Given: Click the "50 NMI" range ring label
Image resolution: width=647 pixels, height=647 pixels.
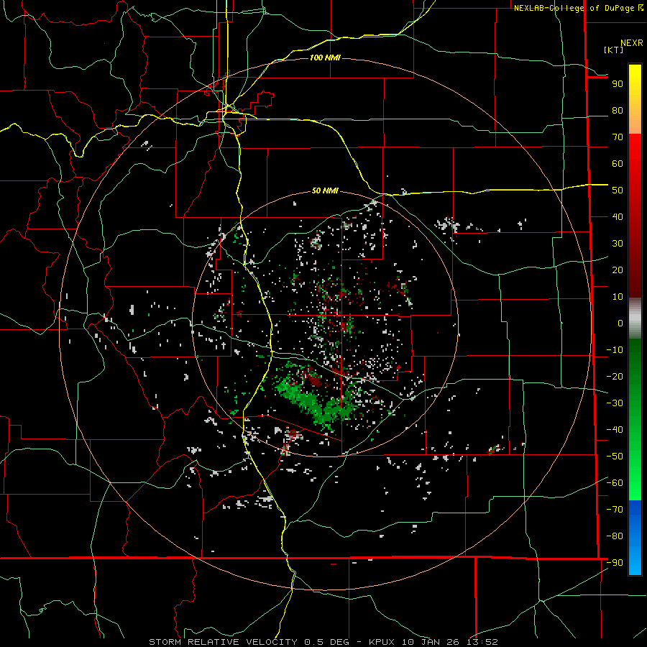Looking at the screenshot, I should 325,191.
